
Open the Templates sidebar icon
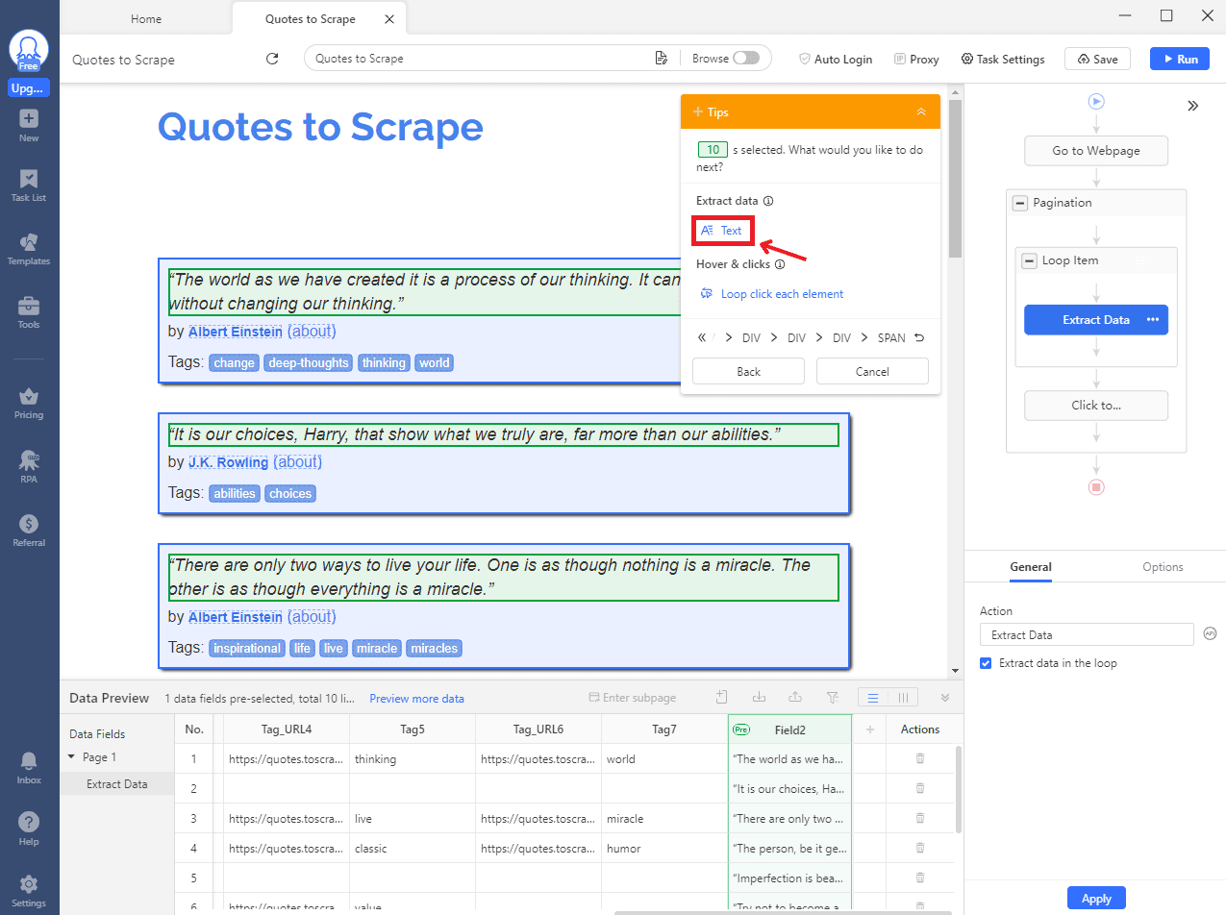click(29, 248)
